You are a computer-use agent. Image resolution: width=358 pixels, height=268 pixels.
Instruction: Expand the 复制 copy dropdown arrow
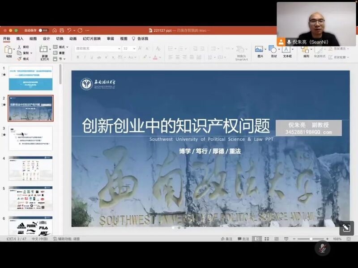tap(31, 53)
